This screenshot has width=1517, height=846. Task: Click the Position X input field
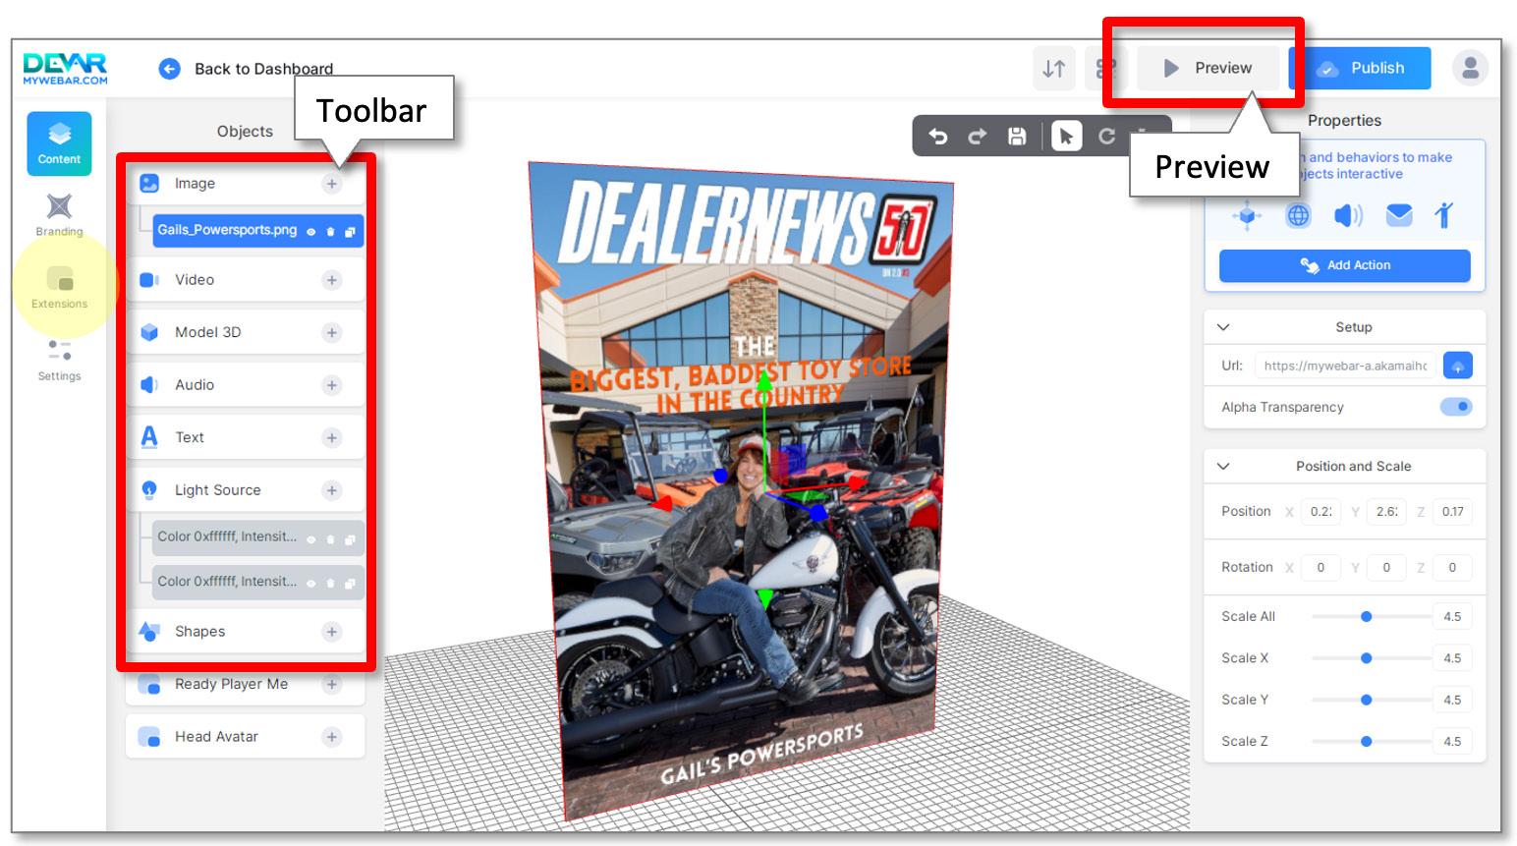(x=1320, y=512)
